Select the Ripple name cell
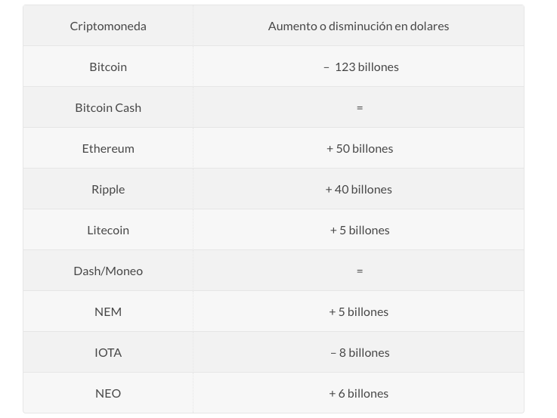 (x=108, y=189)
